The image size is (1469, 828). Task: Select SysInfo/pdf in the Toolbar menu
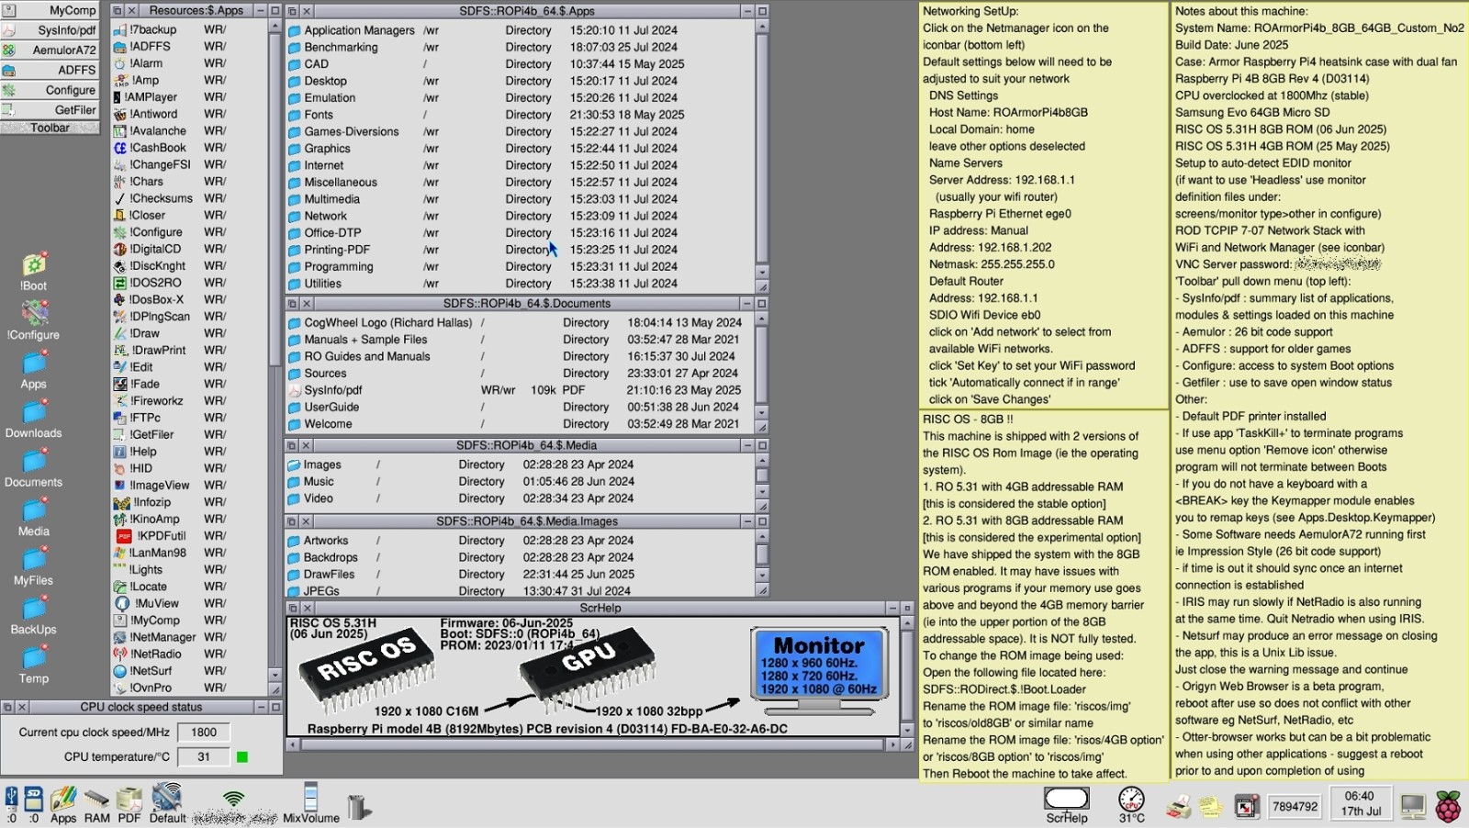click(x=50, y=30)
